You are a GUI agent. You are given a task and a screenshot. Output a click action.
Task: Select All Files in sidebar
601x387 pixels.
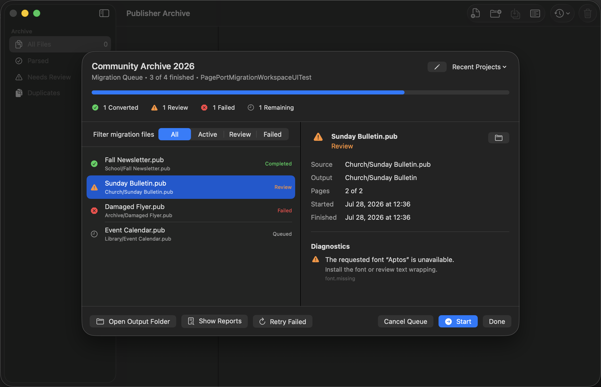60,44
